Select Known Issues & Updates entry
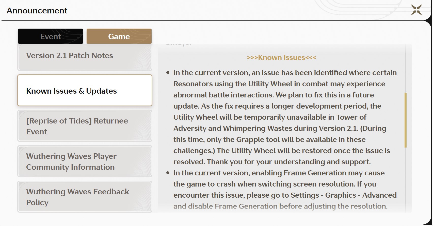 coord(85,90)
